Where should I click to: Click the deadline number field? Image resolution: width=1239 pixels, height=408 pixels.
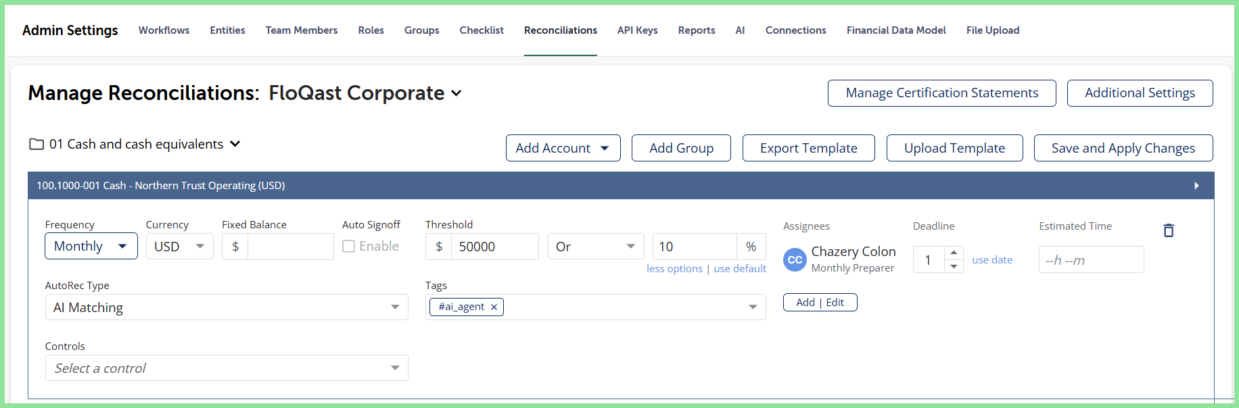pyautogui.click(x=929, y=259)
